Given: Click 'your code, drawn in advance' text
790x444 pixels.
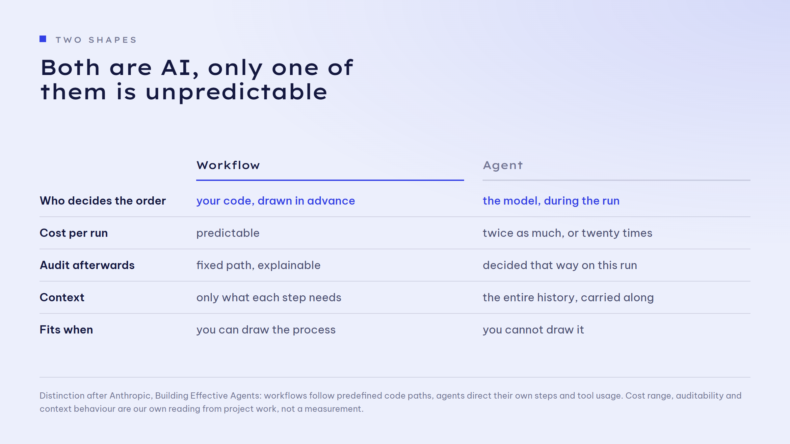Looking at the screenshot, I should 276,201.
